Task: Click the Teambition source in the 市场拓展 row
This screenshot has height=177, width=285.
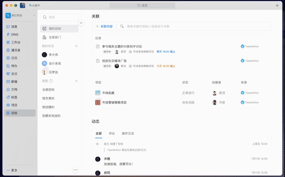Action: 250,93
